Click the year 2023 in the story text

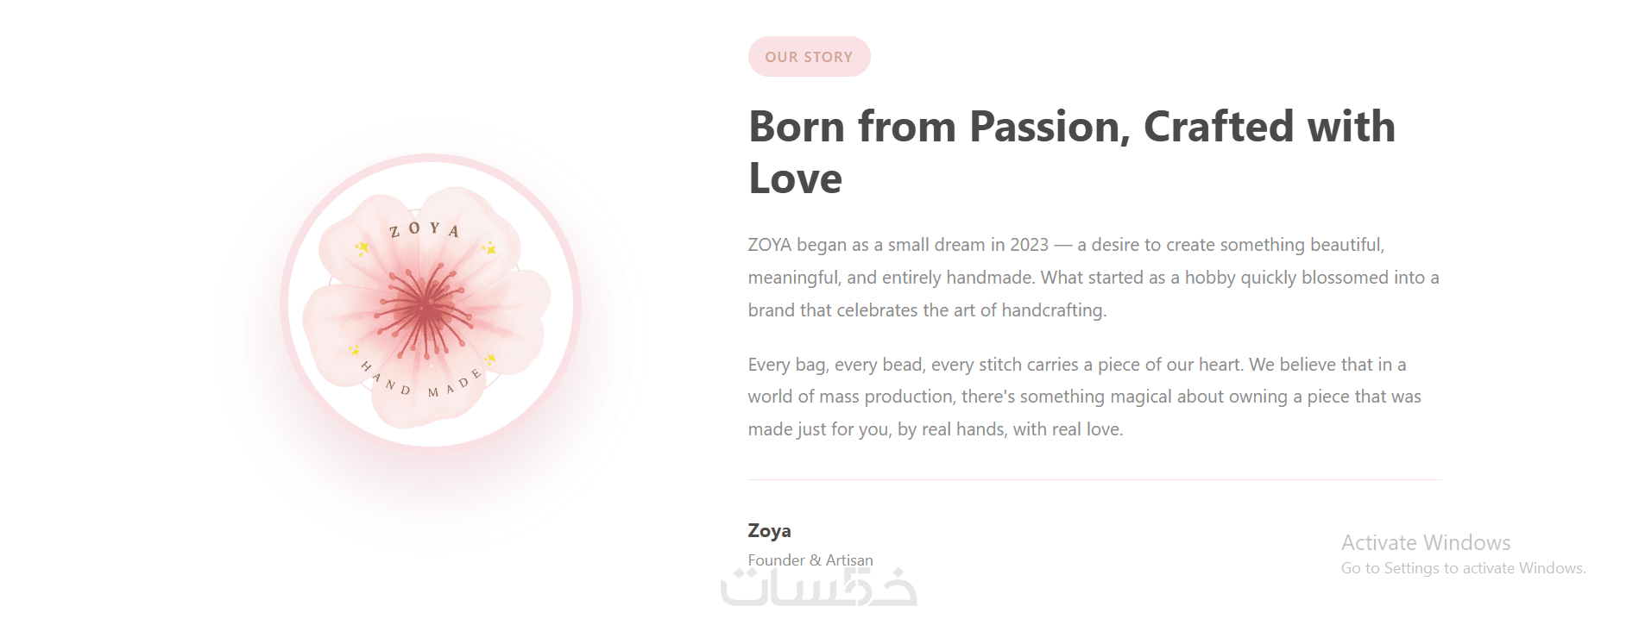(x=1029, y=245)
